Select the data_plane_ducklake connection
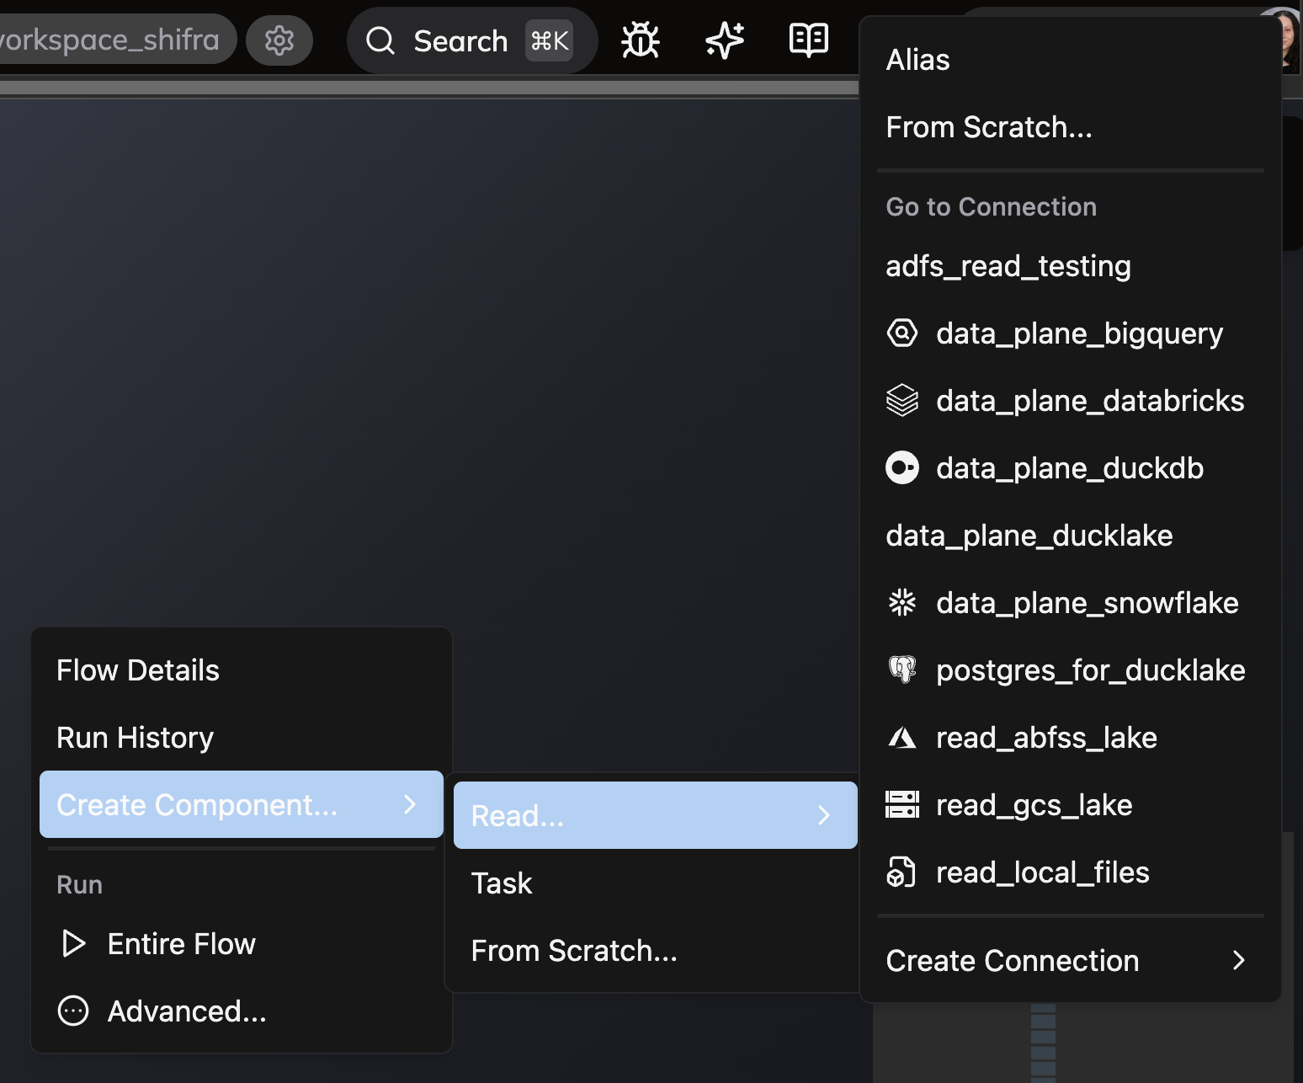The width and height of the screenshot is (1303, 1083). pyautogui.click(x=1070, y=535)
